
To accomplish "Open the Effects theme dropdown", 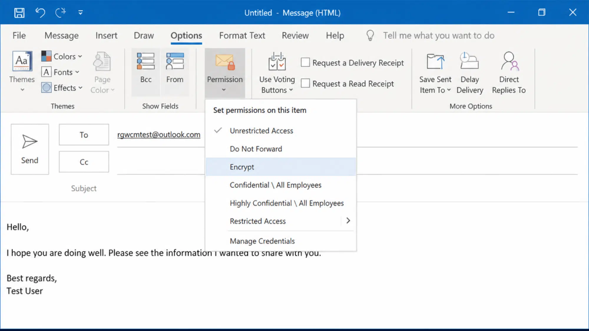I will click(62, 88).
